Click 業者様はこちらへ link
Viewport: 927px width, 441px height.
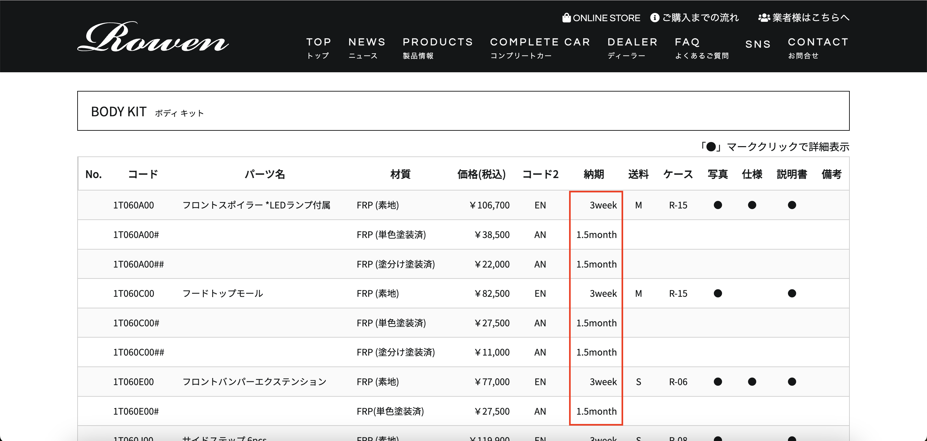tap(811, 18)
